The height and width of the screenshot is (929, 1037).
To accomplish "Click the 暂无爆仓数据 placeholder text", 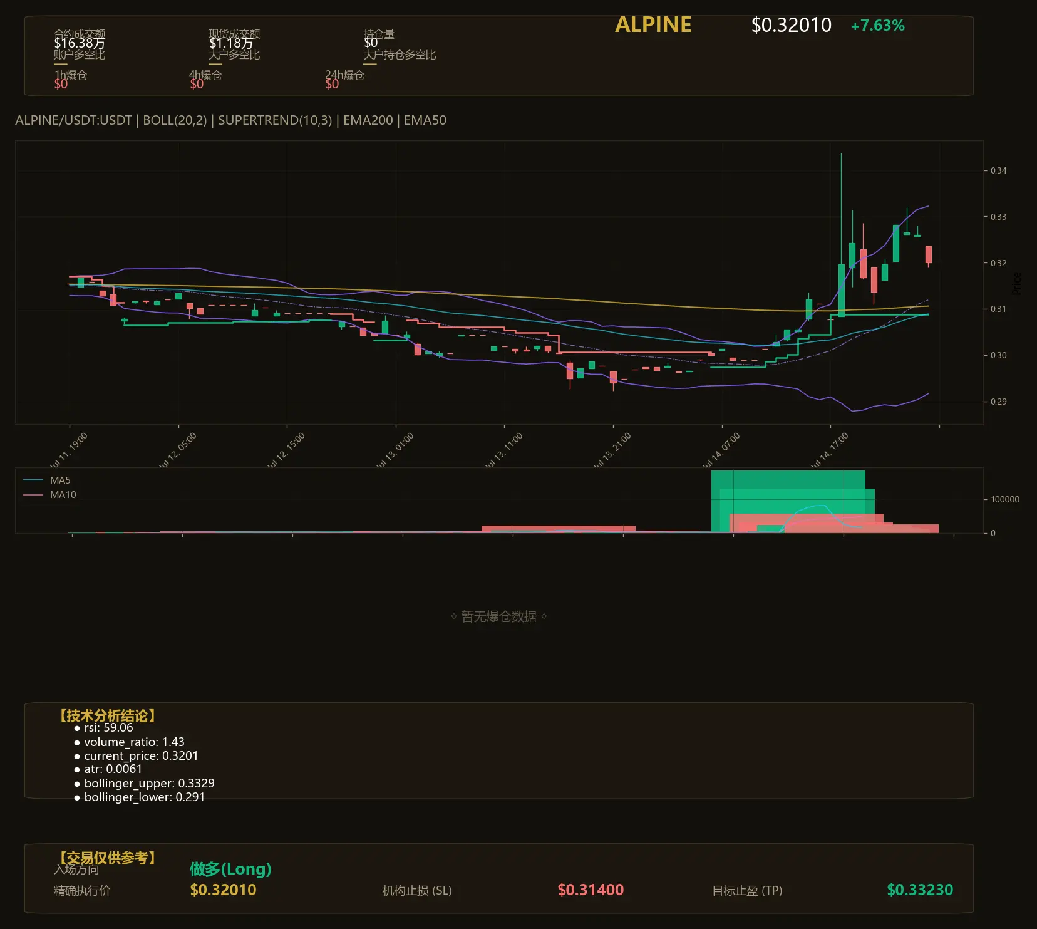I will [499, 616].
